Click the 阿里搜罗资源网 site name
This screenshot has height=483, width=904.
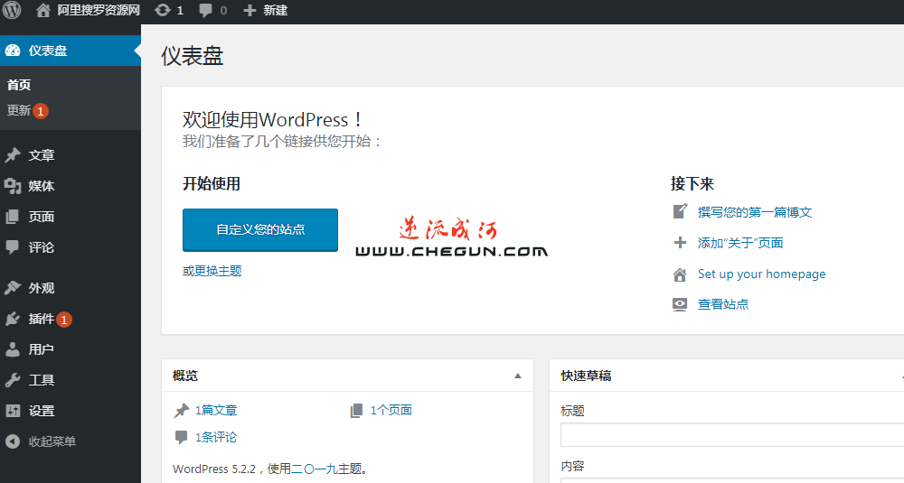click(x=99, y=10)
